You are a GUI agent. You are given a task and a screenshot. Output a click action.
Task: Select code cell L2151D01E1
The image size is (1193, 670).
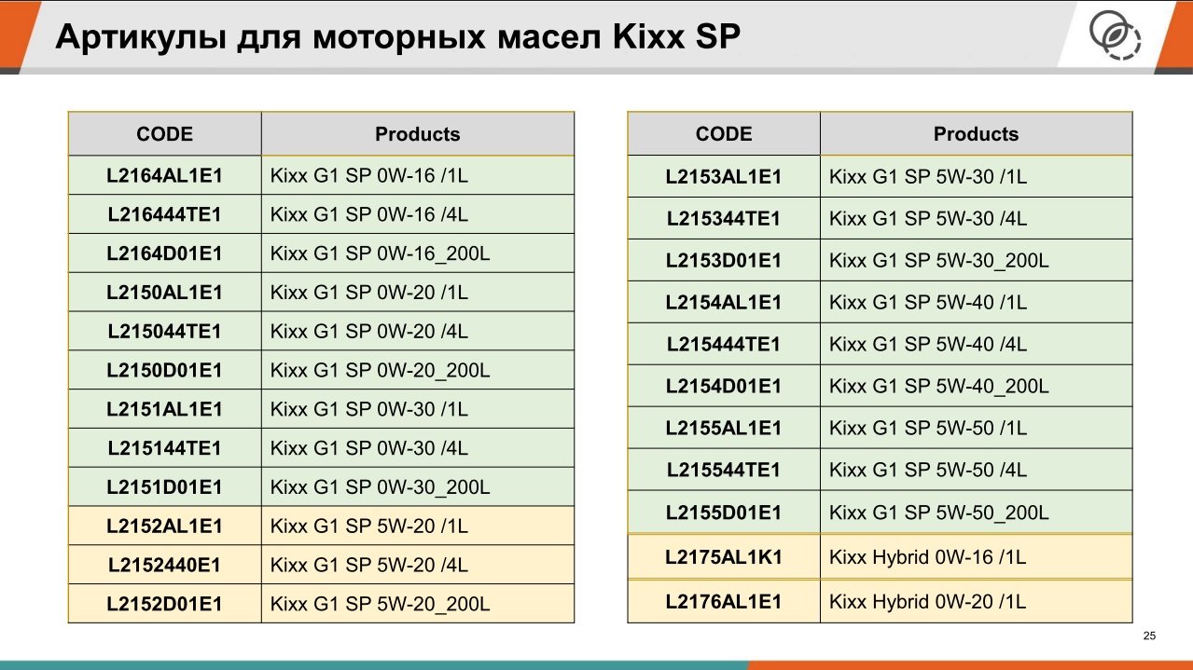pos(165,487)
